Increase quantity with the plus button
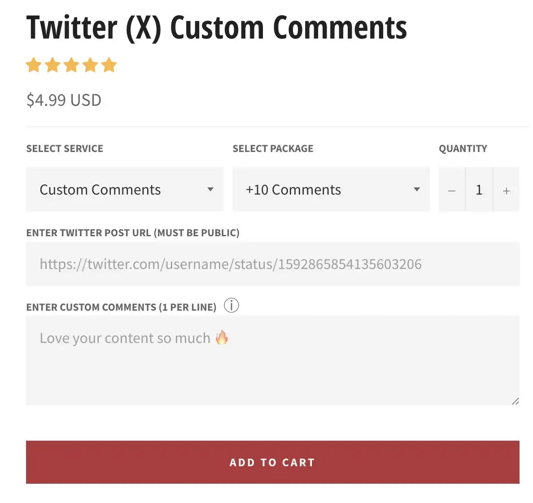533x503 pixels. pyautogui.click(x=507, y=191)
